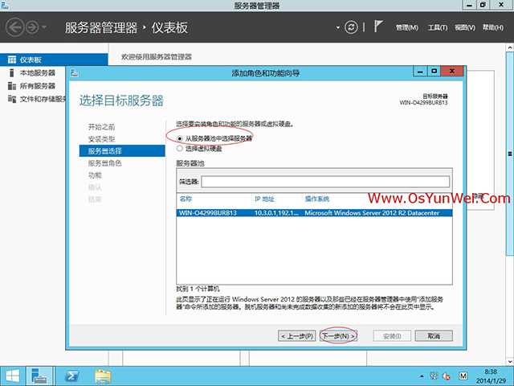Screen dimensions: 514x386
Task: Open the notifications flag
Action: click(x=378, y=27)
